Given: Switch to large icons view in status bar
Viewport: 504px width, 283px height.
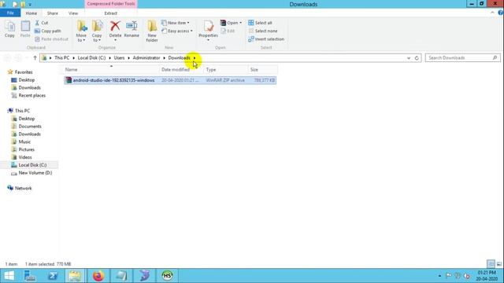Looking at the screenshot, I should click(x=498, y=264).
